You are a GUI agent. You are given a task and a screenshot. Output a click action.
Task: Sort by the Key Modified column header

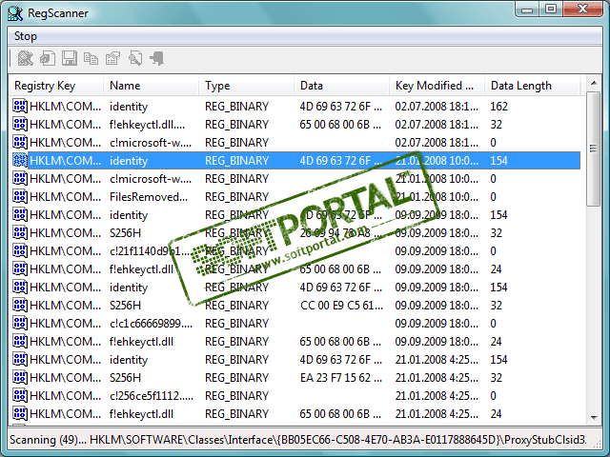437,86
